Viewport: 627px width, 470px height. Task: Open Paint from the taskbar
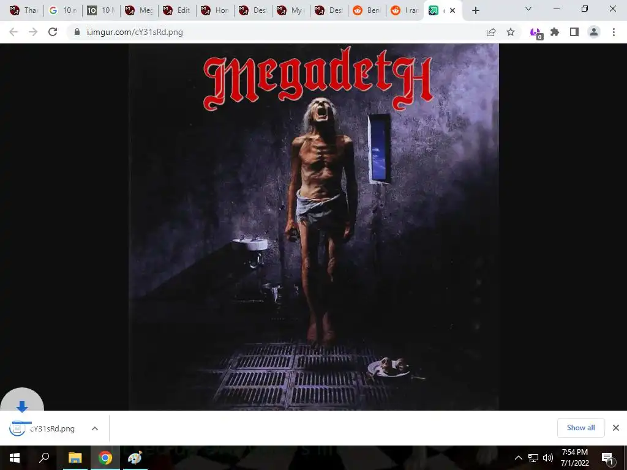click(135, 458)
